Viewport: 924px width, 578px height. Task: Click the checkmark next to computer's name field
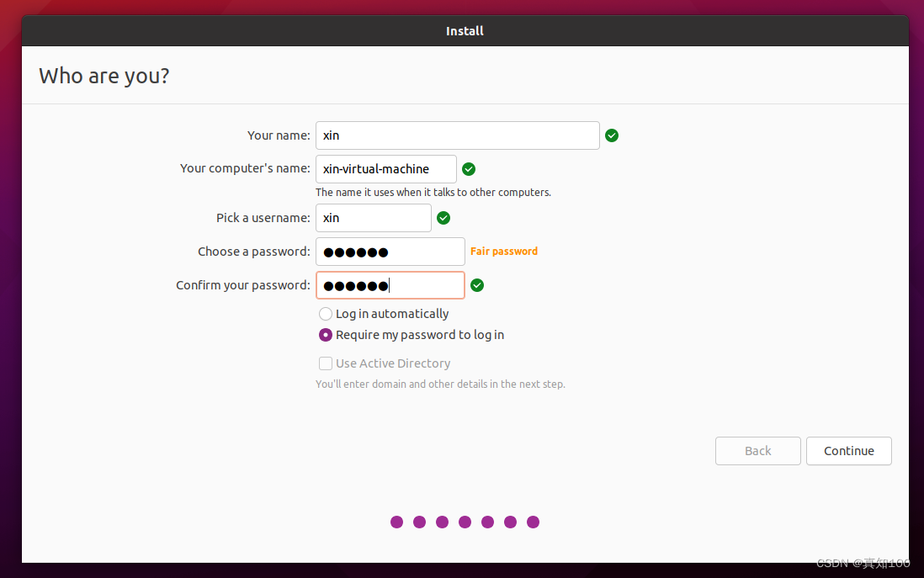[x=469, y=168]
